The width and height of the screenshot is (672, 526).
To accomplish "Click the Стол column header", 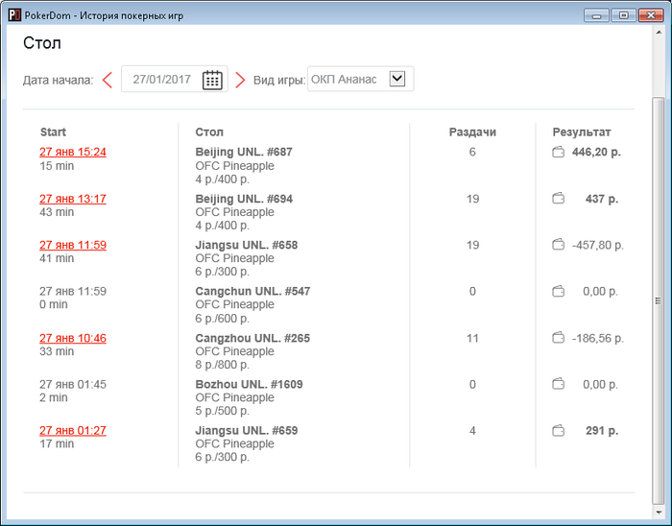I will [209, 131].
